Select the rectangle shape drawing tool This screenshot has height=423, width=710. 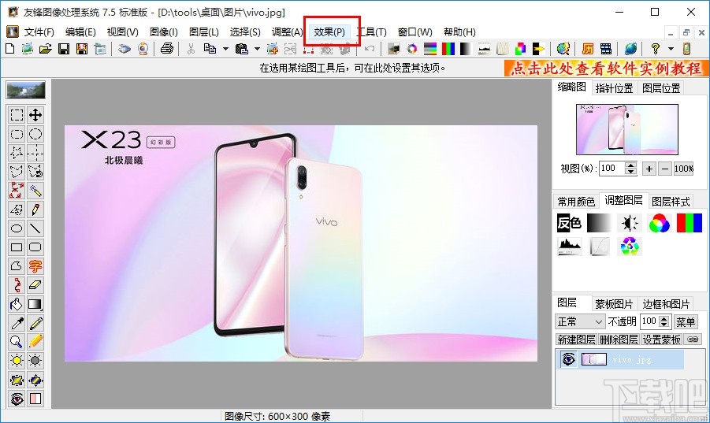click(17, 247)
